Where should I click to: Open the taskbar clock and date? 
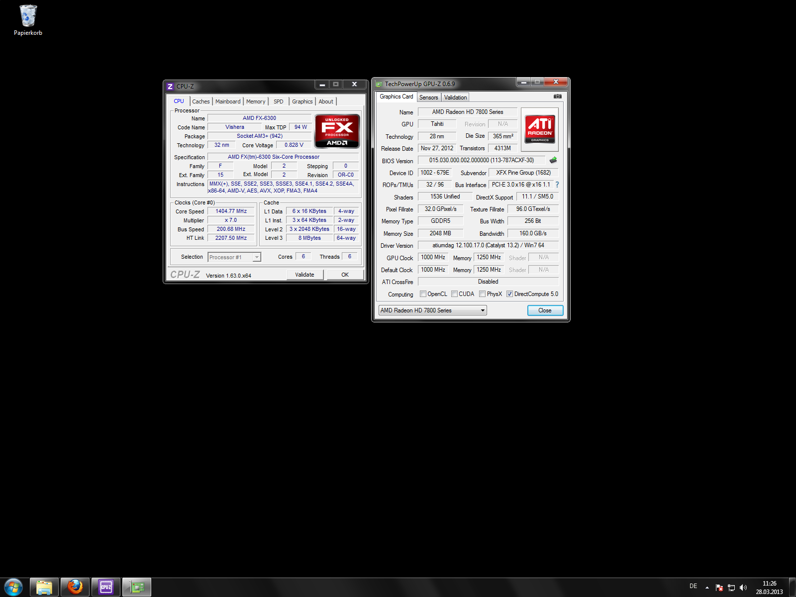pos(770,588)
